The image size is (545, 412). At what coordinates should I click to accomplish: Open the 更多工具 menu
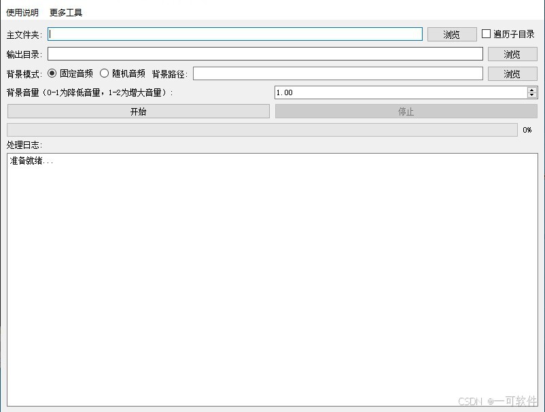(66, 13)
